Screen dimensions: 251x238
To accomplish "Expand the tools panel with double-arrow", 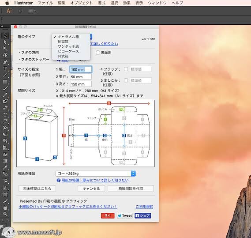I will (x=2, y=26).
